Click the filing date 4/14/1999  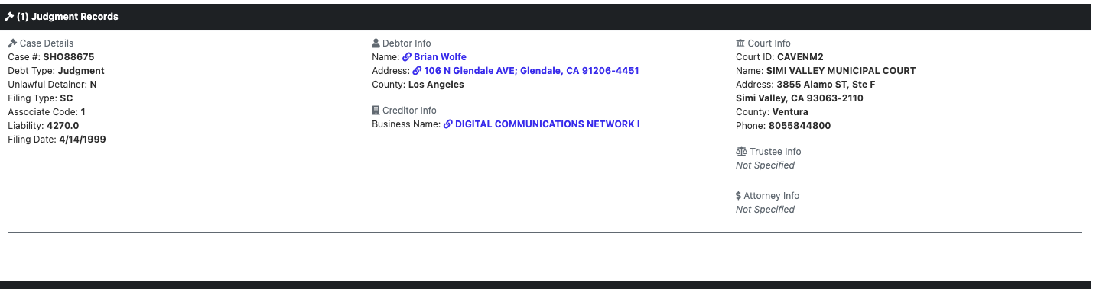(x=83, y=140)
